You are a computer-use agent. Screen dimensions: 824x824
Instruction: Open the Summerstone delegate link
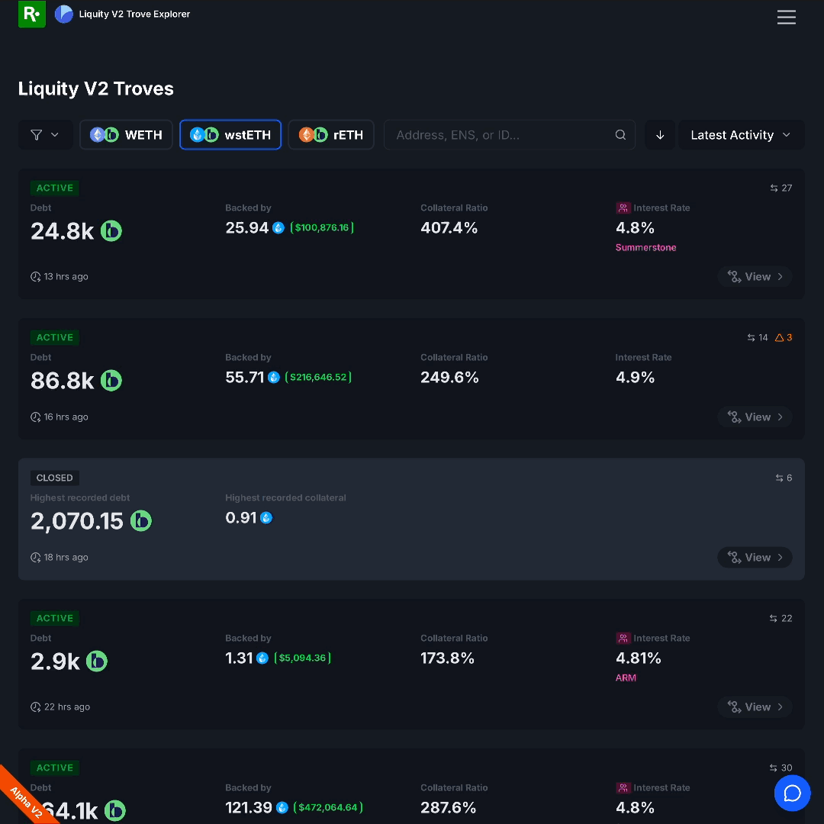pyautogui.click(x=645, y=247)
